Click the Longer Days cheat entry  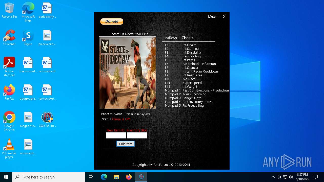pos(192,98)
